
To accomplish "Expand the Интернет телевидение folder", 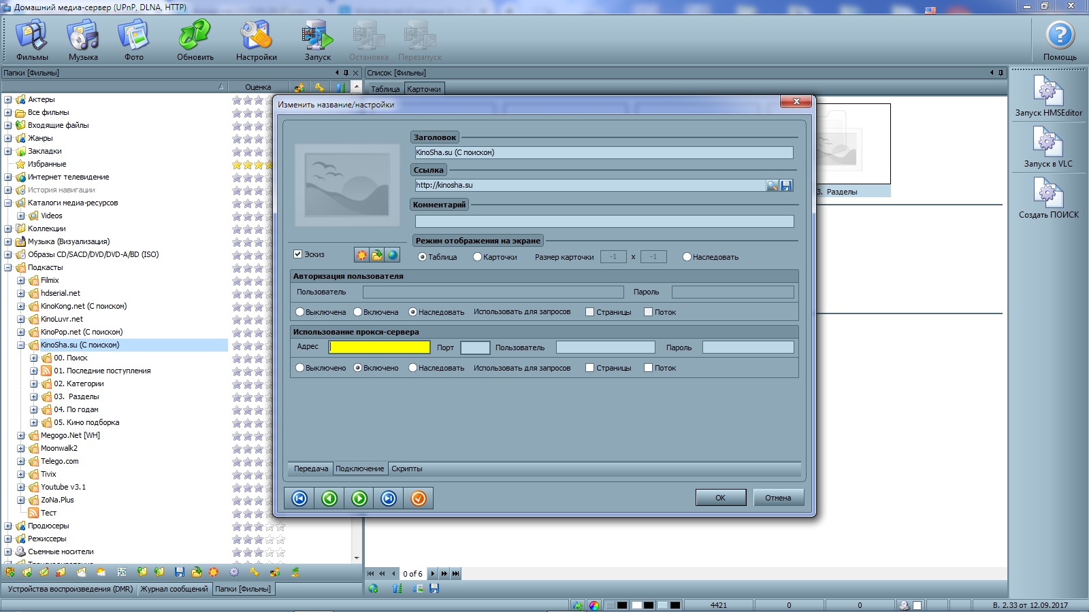I will coord(8,177).
